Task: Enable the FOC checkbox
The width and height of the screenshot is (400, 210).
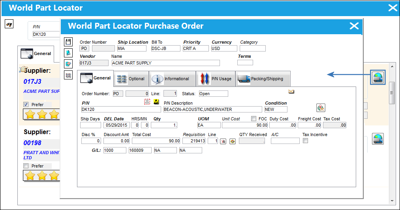Action: pyautogui.click(x=254, y=119)
